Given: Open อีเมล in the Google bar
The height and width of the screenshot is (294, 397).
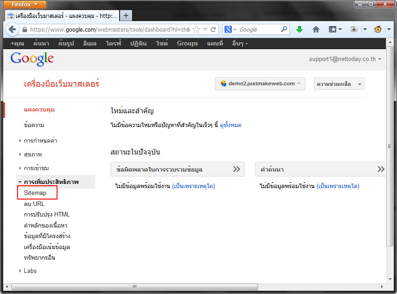Looking at the screenshot, I should (90, 44).
